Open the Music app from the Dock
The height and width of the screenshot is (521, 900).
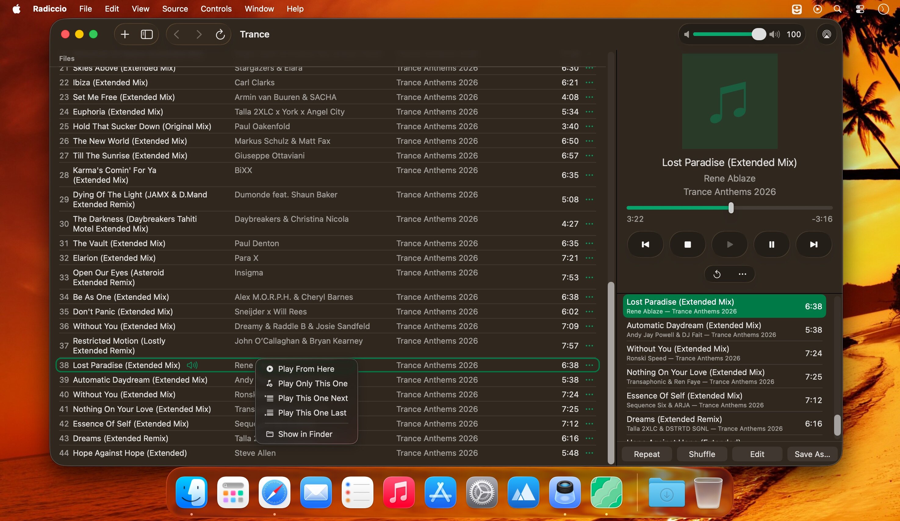point(399,492)
